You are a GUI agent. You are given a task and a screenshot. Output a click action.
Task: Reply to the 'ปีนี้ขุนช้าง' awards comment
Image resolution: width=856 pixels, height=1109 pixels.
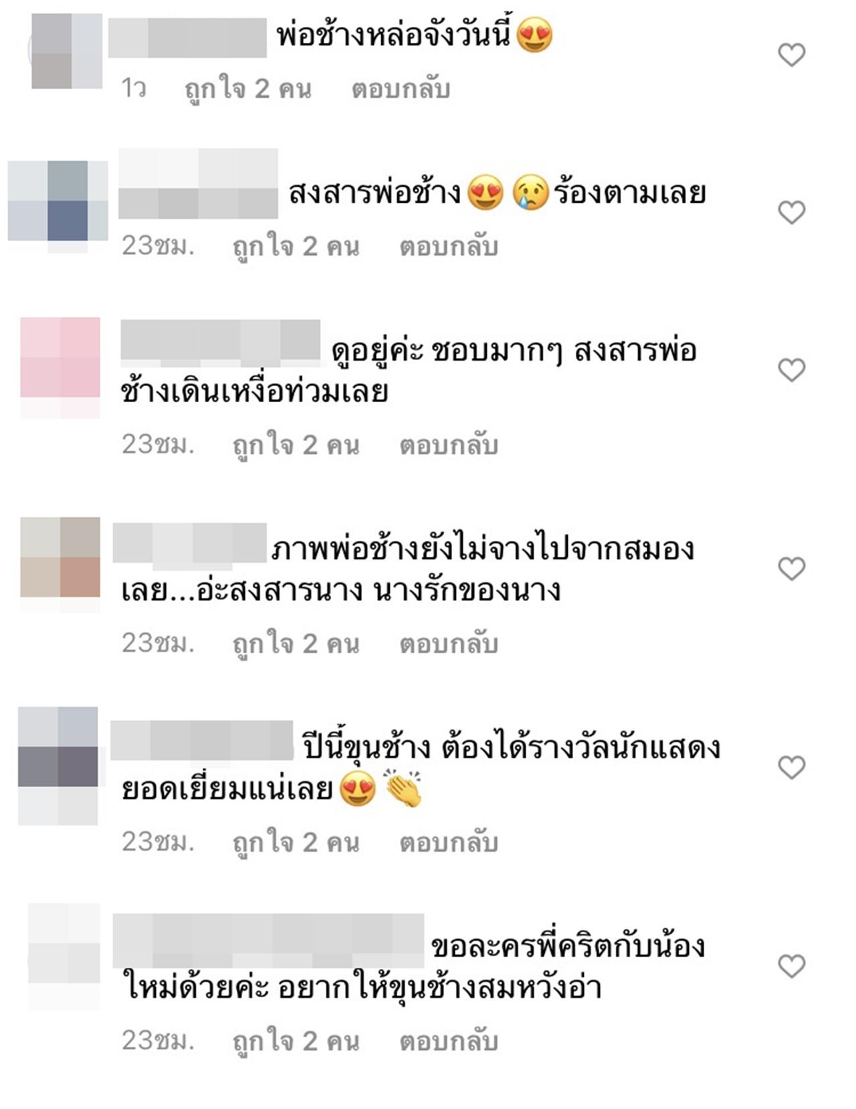449,843
